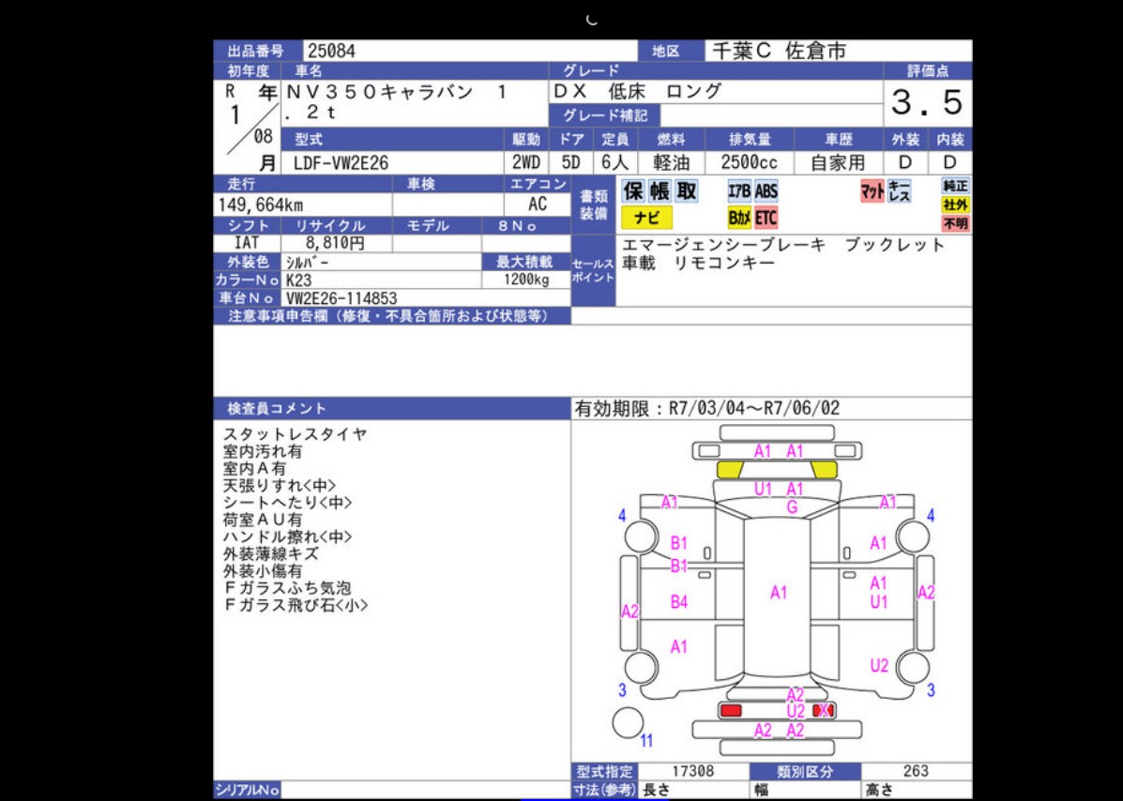Click the left yellow headlight on the diagram
Image resolution: width=1123 pixels, height=801 pixels.
click(730, 470)
